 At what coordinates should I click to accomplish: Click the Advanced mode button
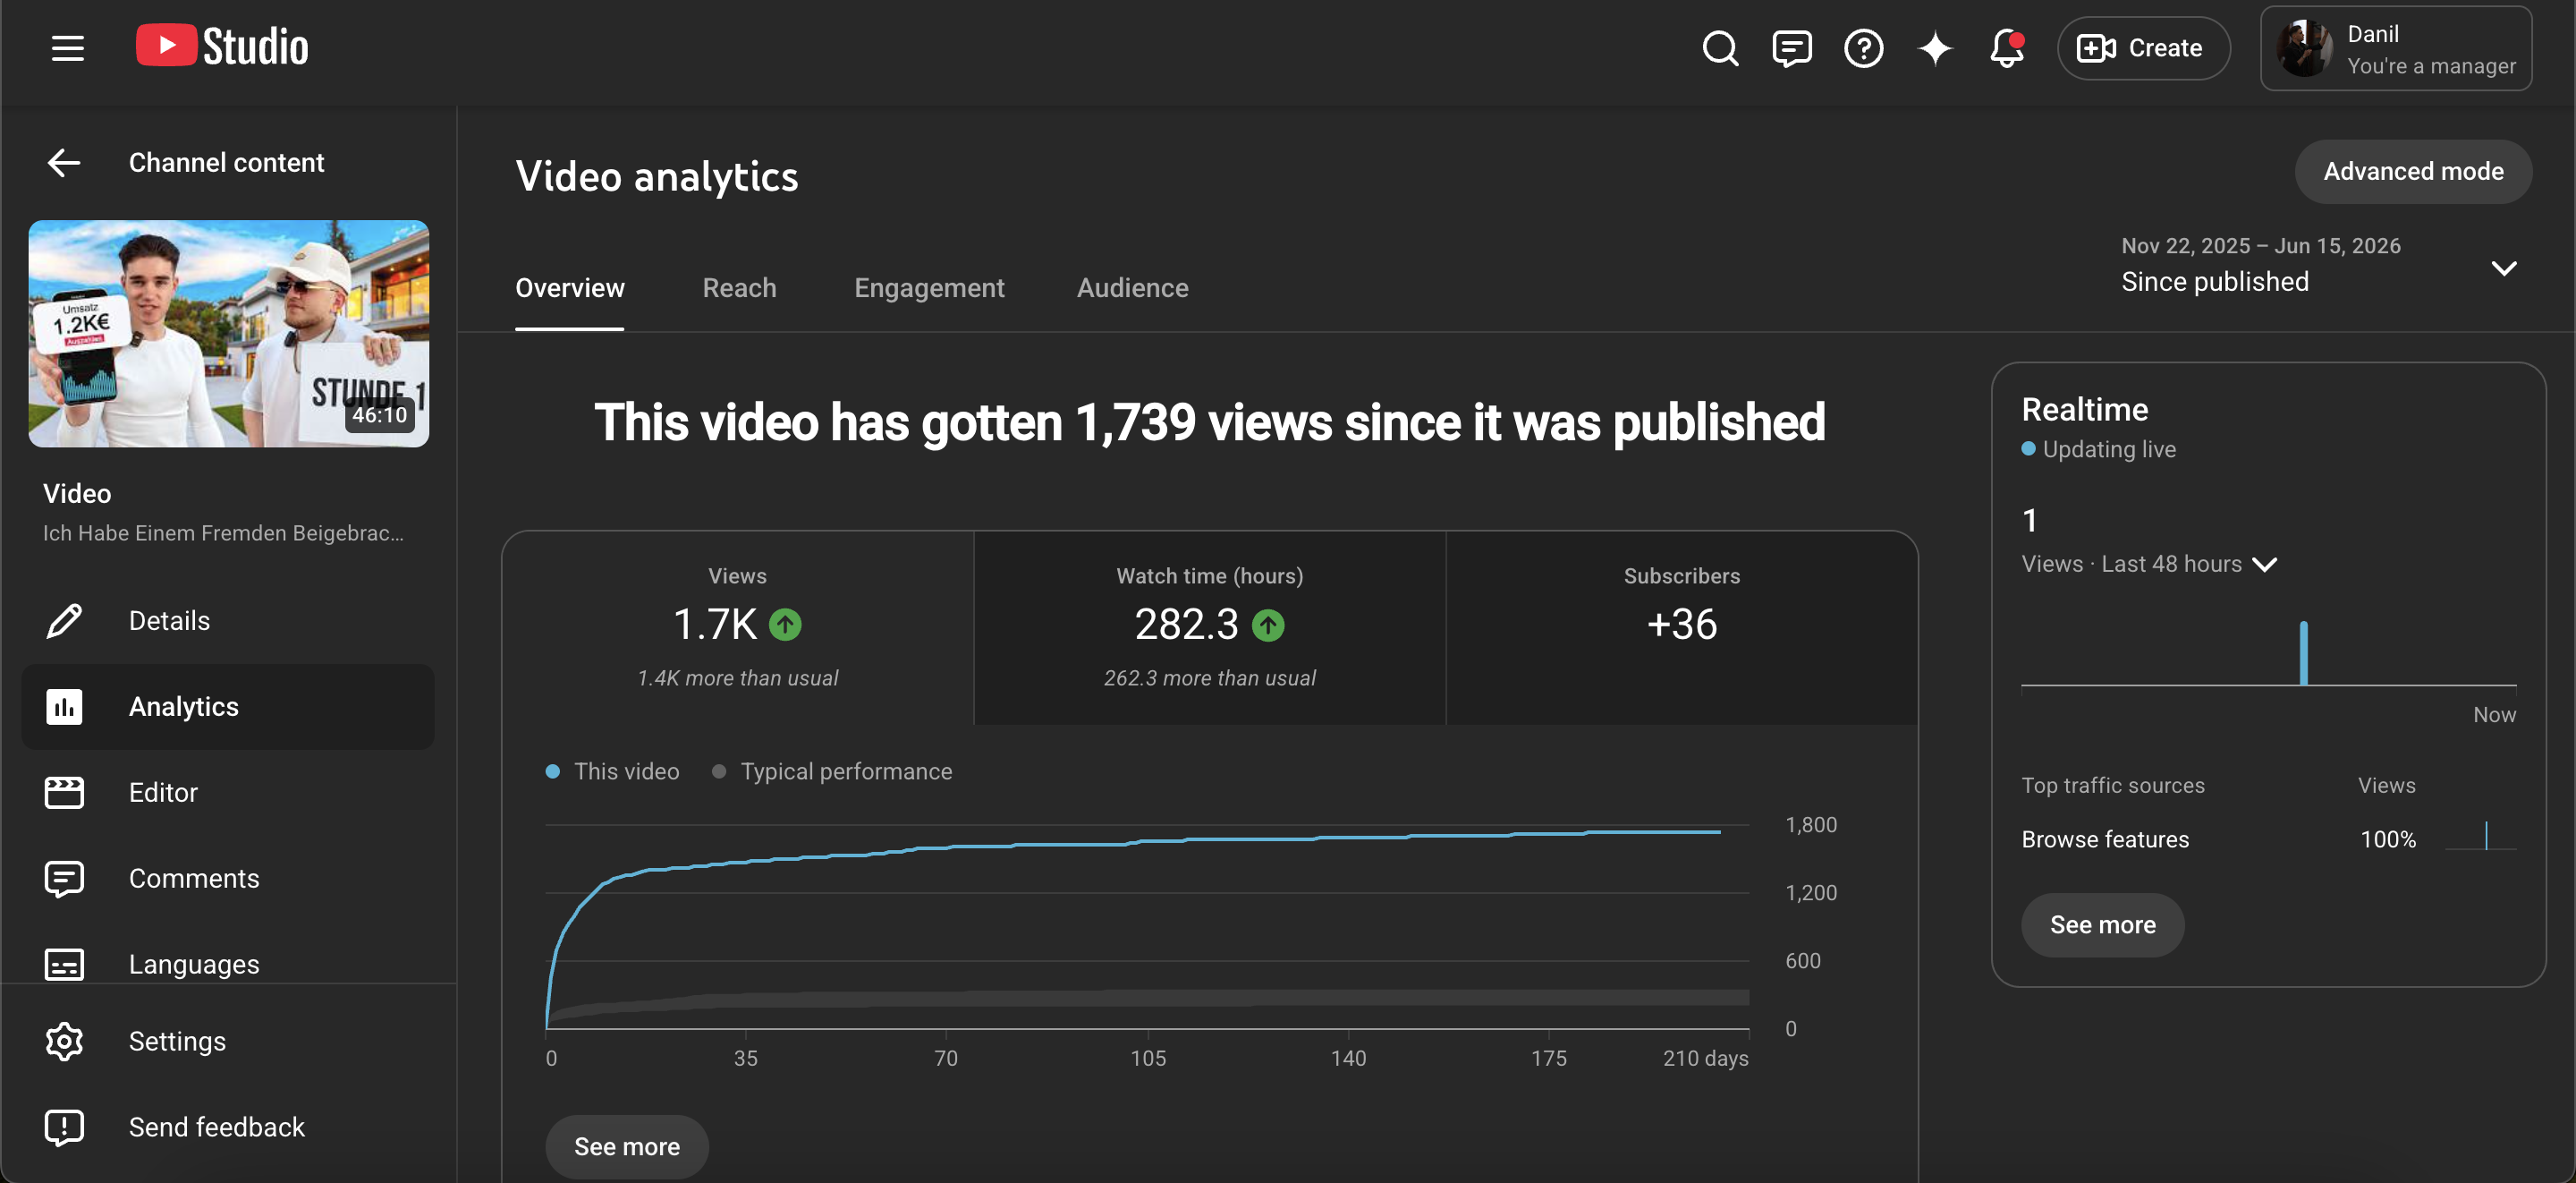tap(2413, 171)
